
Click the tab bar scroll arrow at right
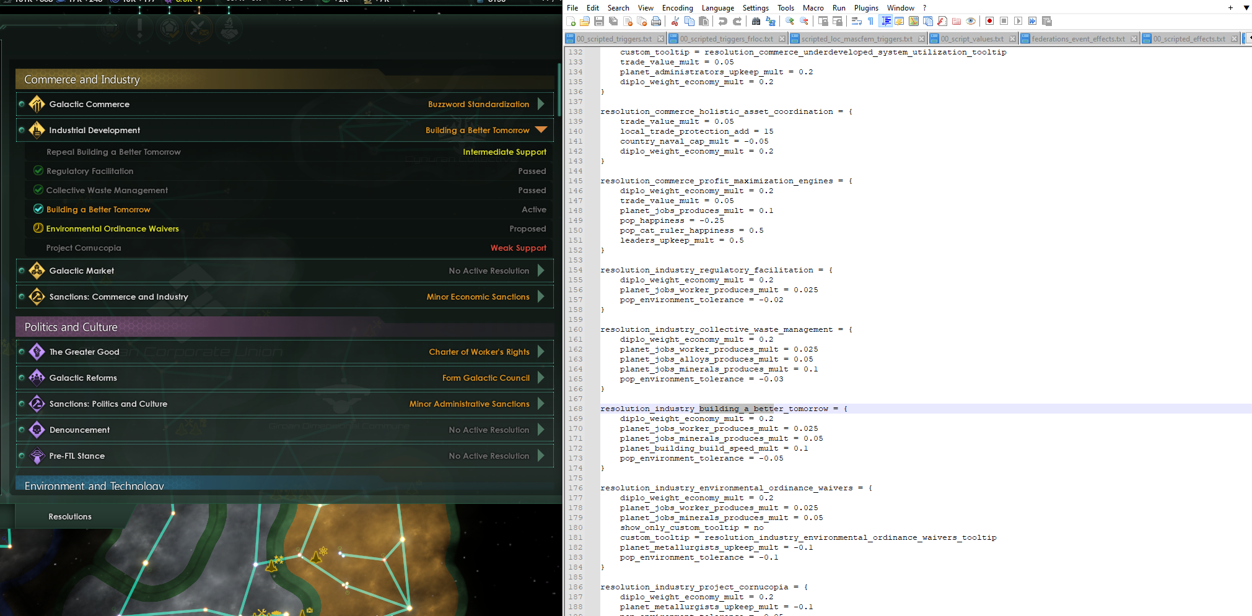pos(1248,38)
